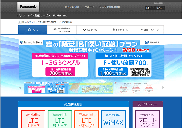Click パナソニックの通信サービス Wonderlink header title
Screen dimensions: 182x128
point(42,15)
